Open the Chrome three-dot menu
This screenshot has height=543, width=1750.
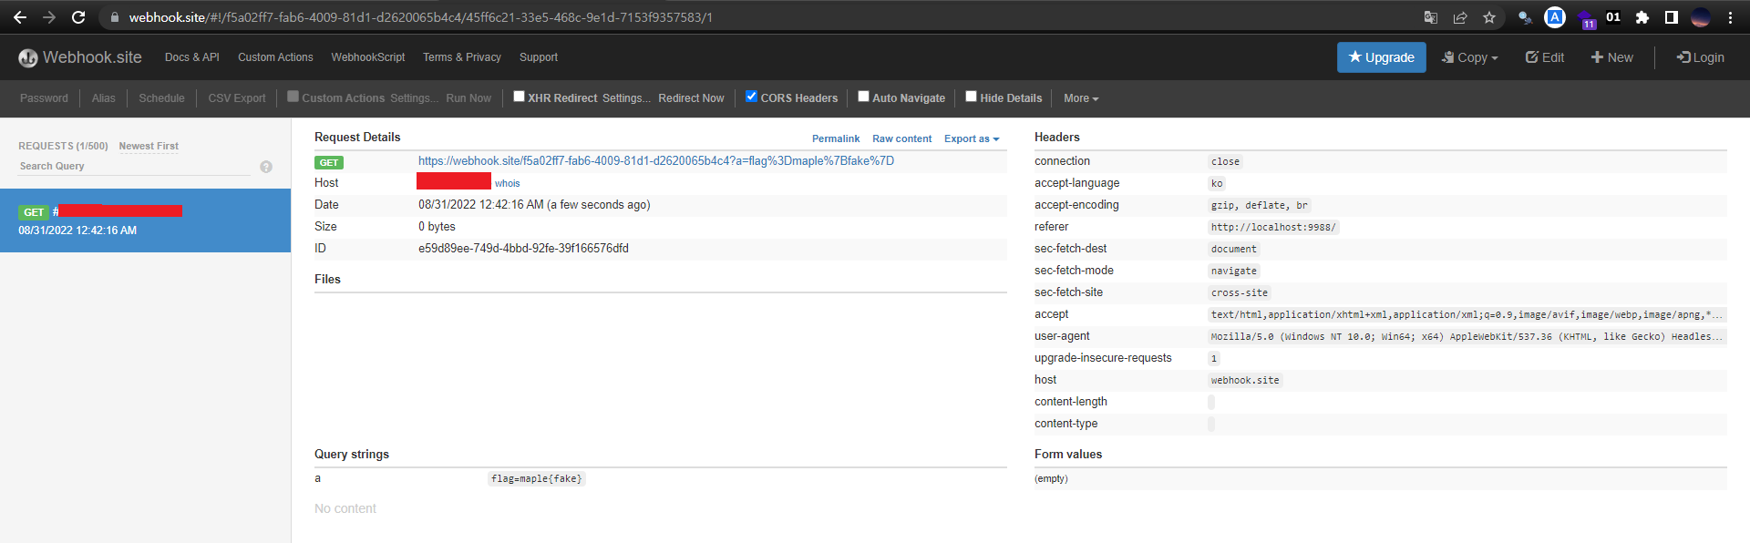coord(1730,17)
